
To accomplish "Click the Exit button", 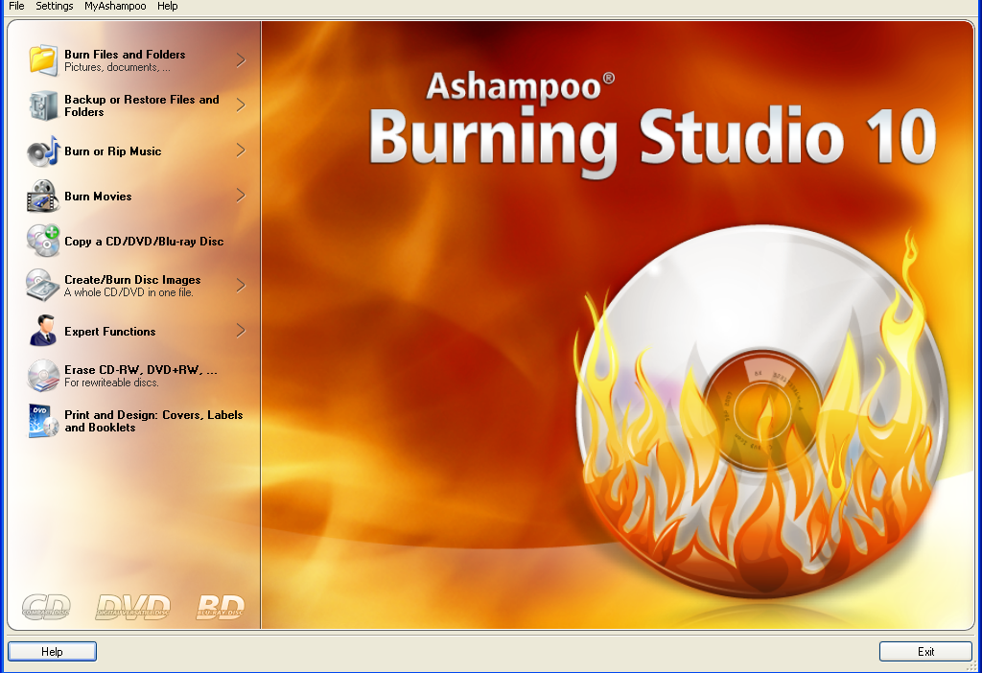I will (925, 652).
